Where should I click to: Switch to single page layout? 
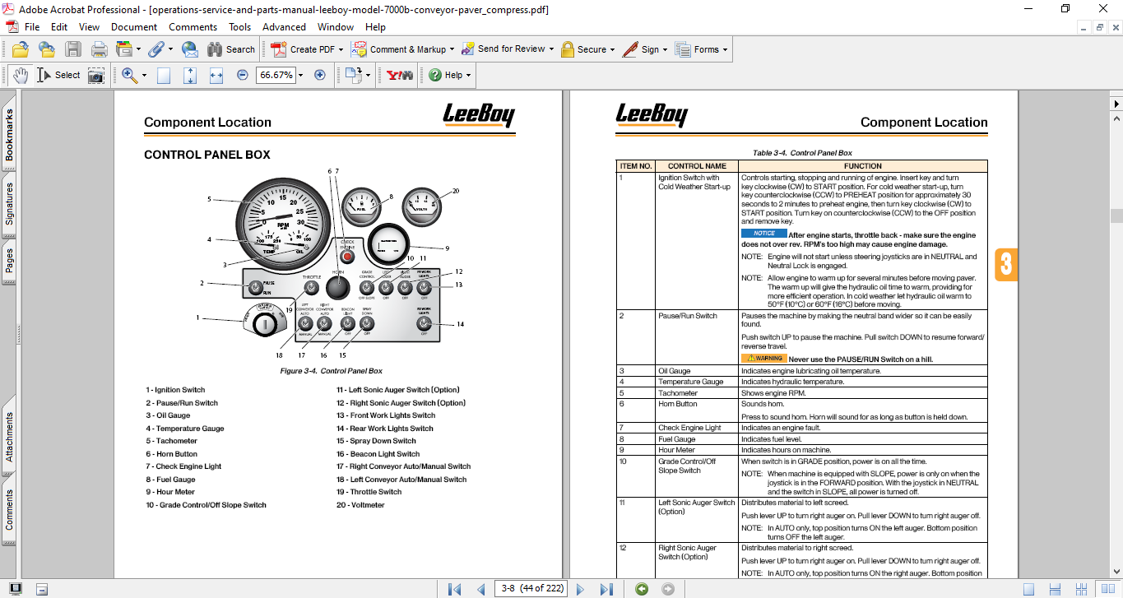tap(1028, 589)
